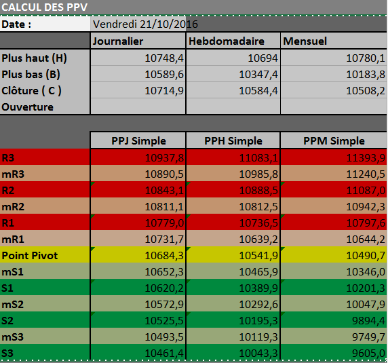Select monthly low value 10183,8
The width and height of the screenshot is (388, 363).
(x=334, y=74)
